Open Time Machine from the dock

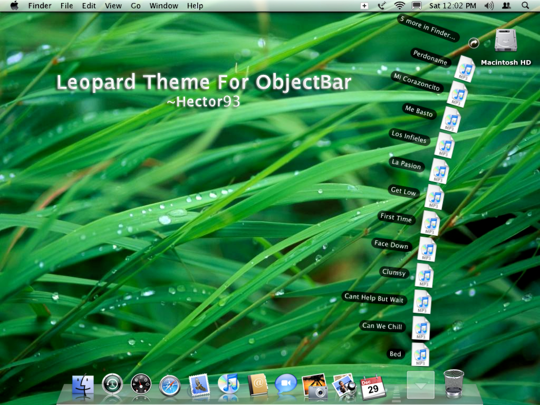point(112,384)
